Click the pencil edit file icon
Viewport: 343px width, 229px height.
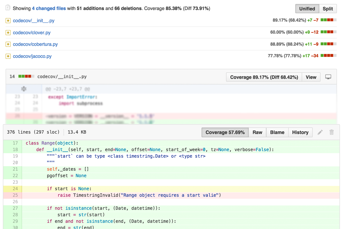click(320, 132)
